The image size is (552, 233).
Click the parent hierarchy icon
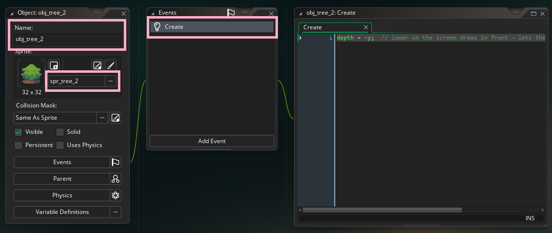[115, 178]
